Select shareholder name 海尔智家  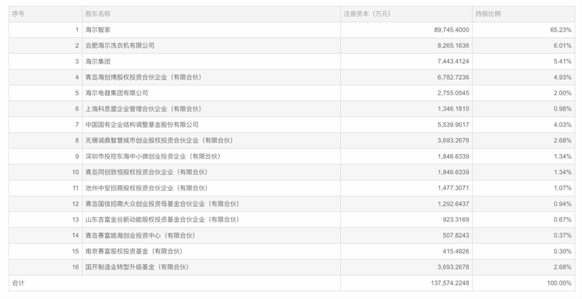98,30
